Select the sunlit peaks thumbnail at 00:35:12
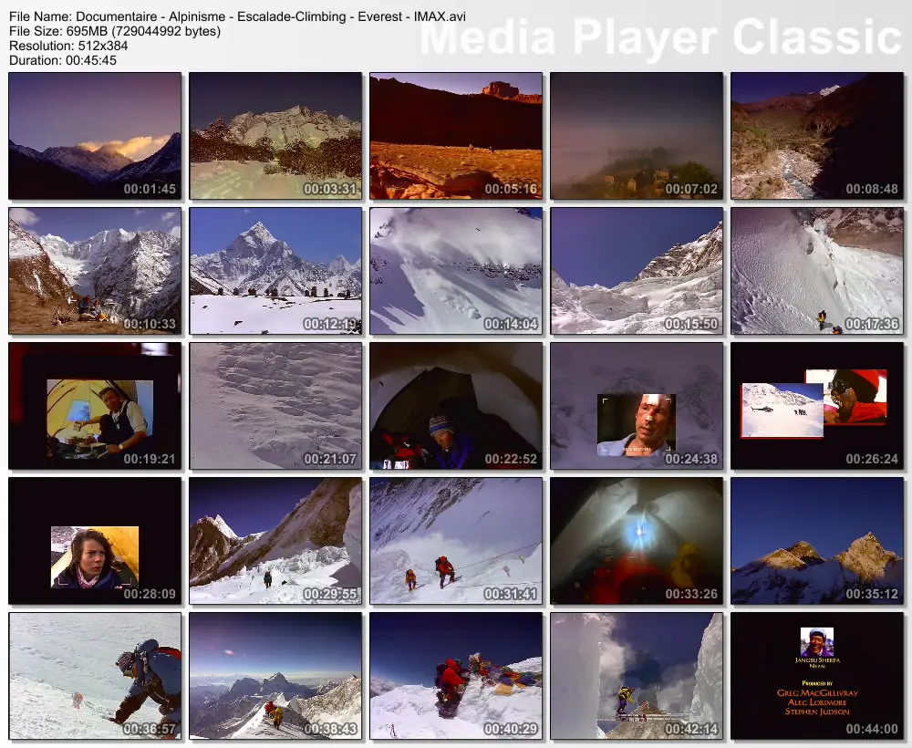912x748 pixels. coord(817,541)
